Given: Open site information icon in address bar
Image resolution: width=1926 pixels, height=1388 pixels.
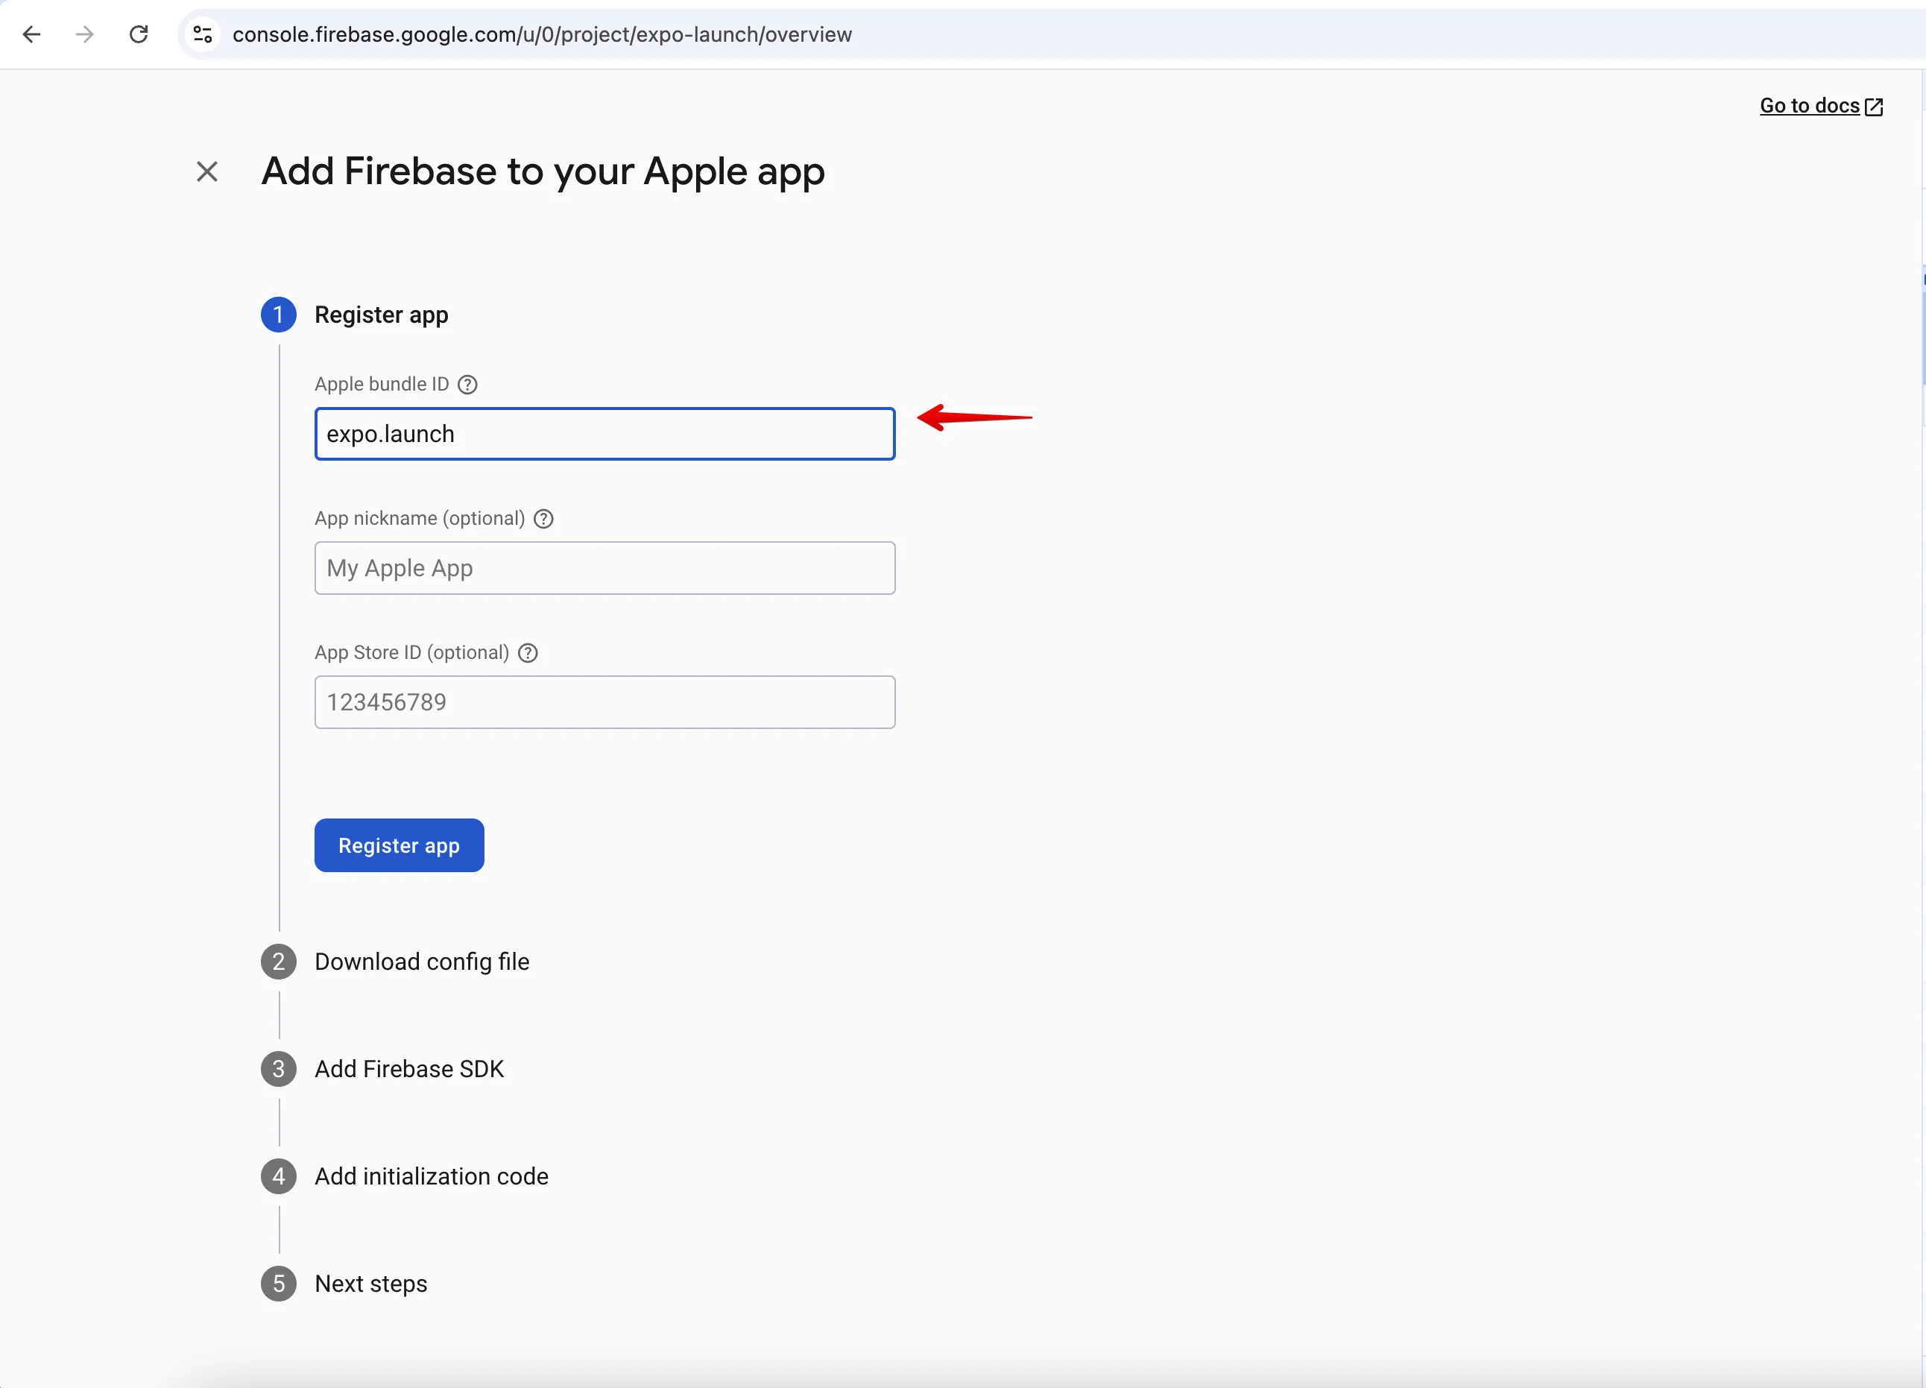Looking at the screenshot, I should point(202,35).
